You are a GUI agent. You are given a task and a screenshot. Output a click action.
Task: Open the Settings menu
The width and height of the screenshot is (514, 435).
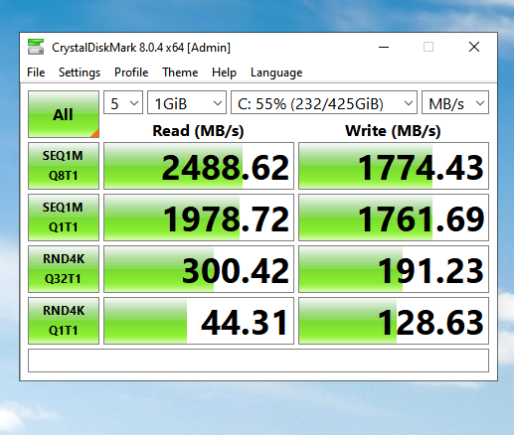(x=80, y=72)
